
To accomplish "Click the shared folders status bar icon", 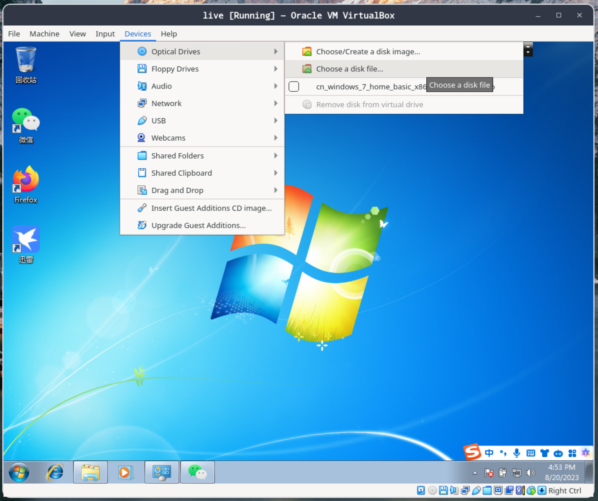I will click(487, 490).
